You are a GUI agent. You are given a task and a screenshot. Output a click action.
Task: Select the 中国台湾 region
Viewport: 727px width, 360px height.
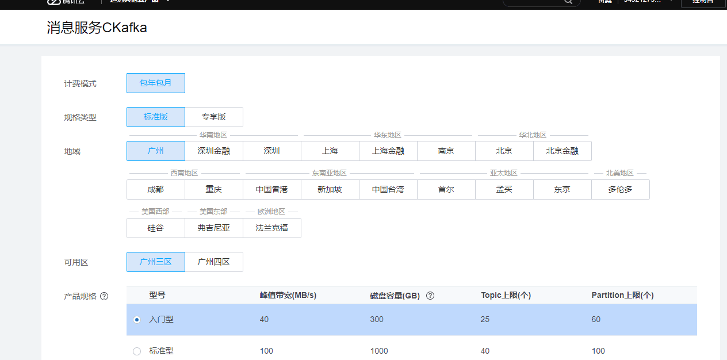388,189
